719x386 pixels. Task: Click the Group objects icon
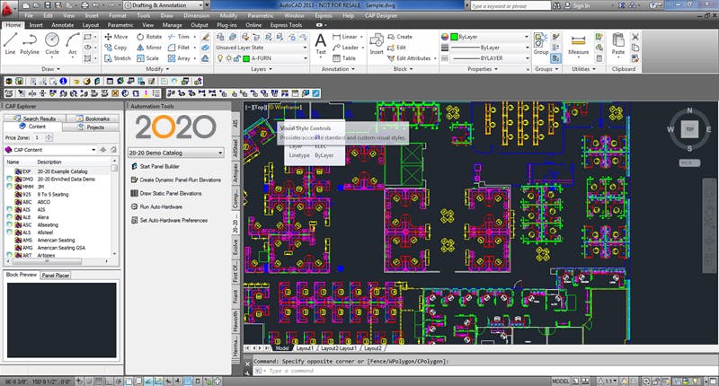tap(541, 41)
